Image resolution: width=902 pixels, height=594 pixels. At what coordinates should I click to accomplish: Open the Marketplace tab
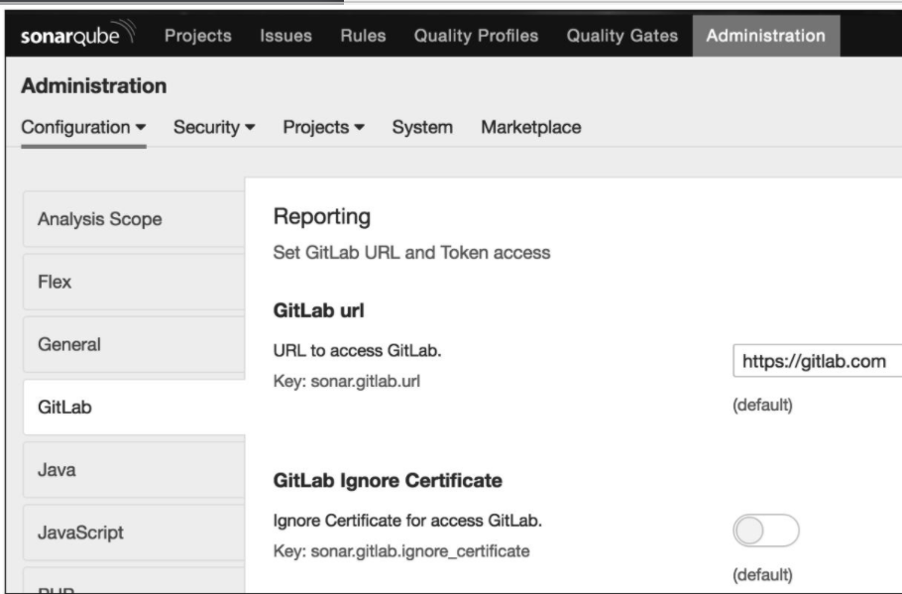click(531, 127)
